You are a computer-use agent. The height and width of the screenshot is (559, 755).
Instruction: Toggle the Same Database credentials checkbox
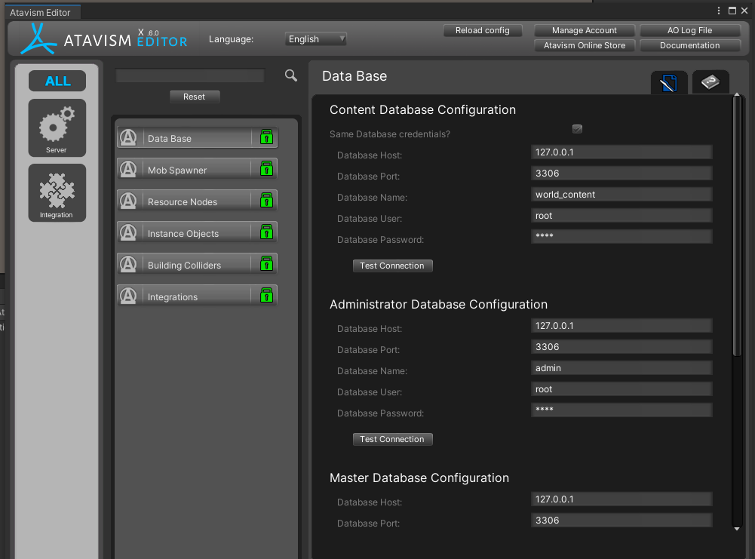[577, 129]
